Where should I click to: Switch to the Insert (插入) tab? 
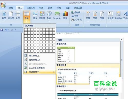(20, 8)
